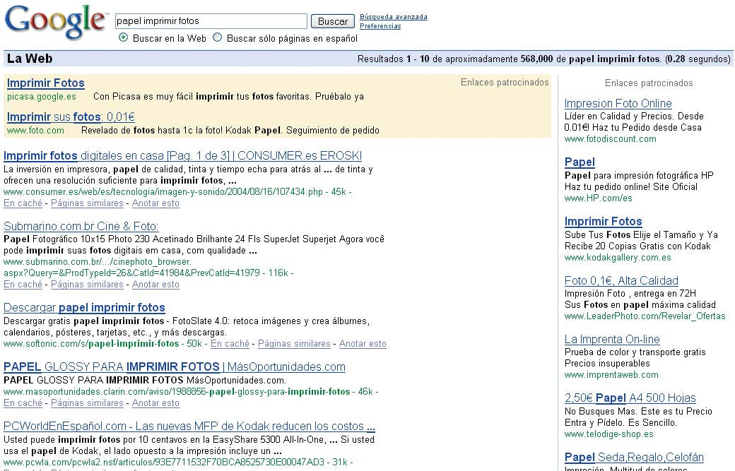
Task: Open the Picasa "Imprimir Fotos" sponsored link
Action: (45, 83)
